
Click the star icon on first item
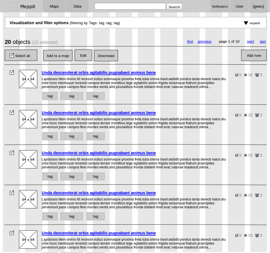point(246,75)
